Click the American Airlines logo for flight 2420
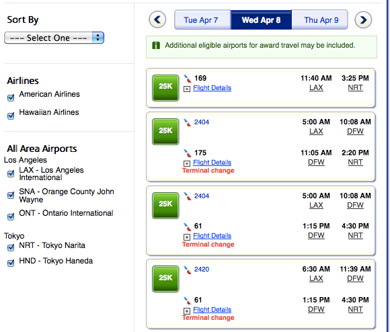The height and width of the screenshot is (332, 390). [188, 270]
